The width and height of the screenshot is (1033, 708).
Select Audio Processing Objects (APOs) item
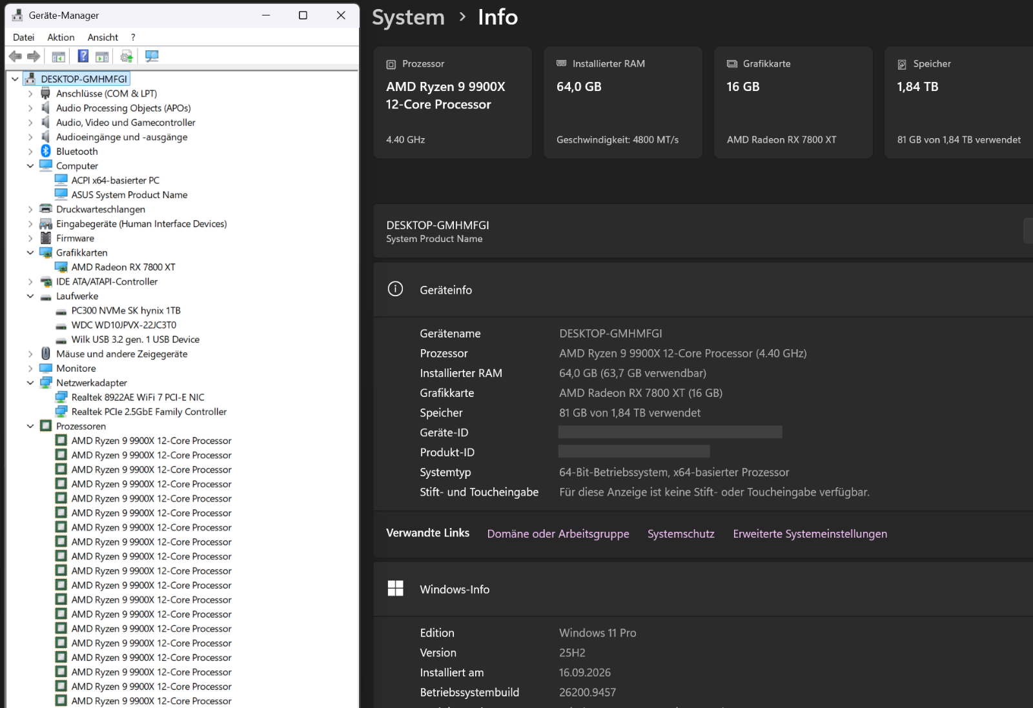[x=123, y=108]
